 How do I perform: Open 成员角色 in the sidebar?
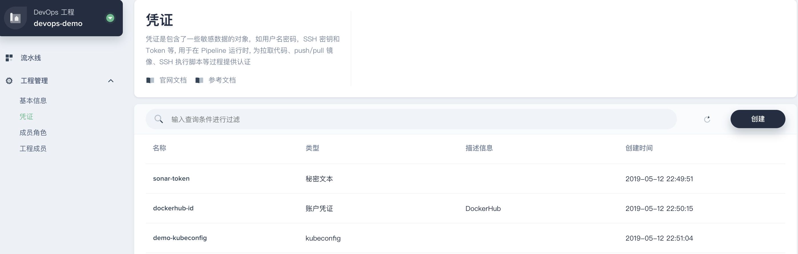33,133
